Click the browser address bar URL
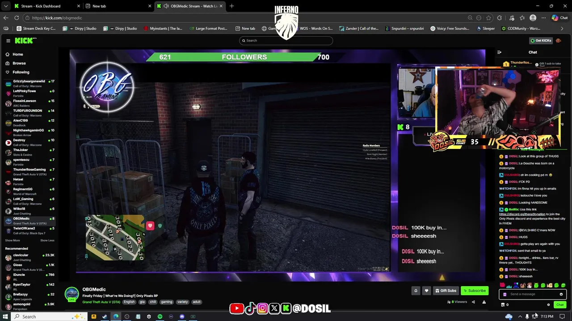This screenshot has width=572, height=321. click(57, 18)
